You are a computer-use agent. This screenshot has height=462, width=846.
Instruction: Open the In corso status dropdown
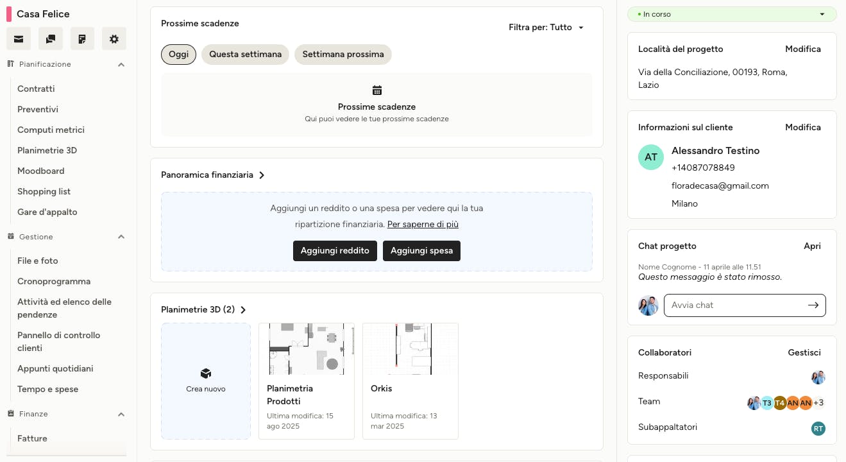732,14
